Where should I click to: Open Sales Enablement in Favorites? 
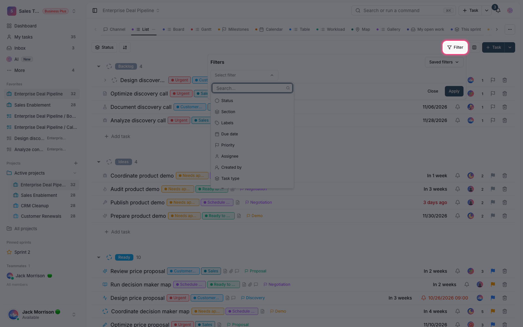(x=42, y=105)
